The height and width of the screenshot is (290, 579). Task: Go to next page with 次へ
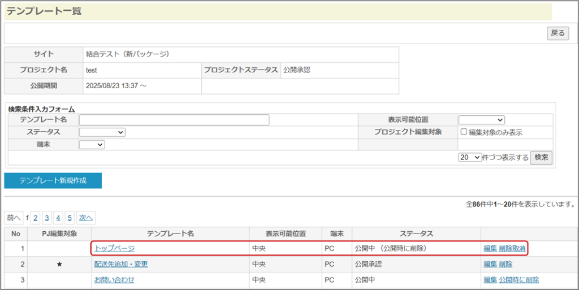tap(85, 218)
